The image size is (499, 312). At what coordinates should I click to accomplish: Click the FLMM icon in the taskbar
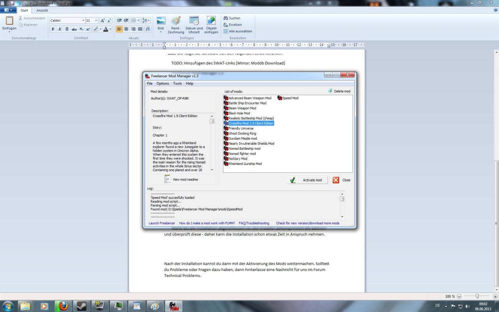(x=173, y=306)
